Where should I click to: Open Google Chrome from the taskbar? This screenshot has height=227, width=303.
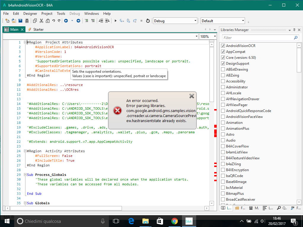tap(174, 221)
